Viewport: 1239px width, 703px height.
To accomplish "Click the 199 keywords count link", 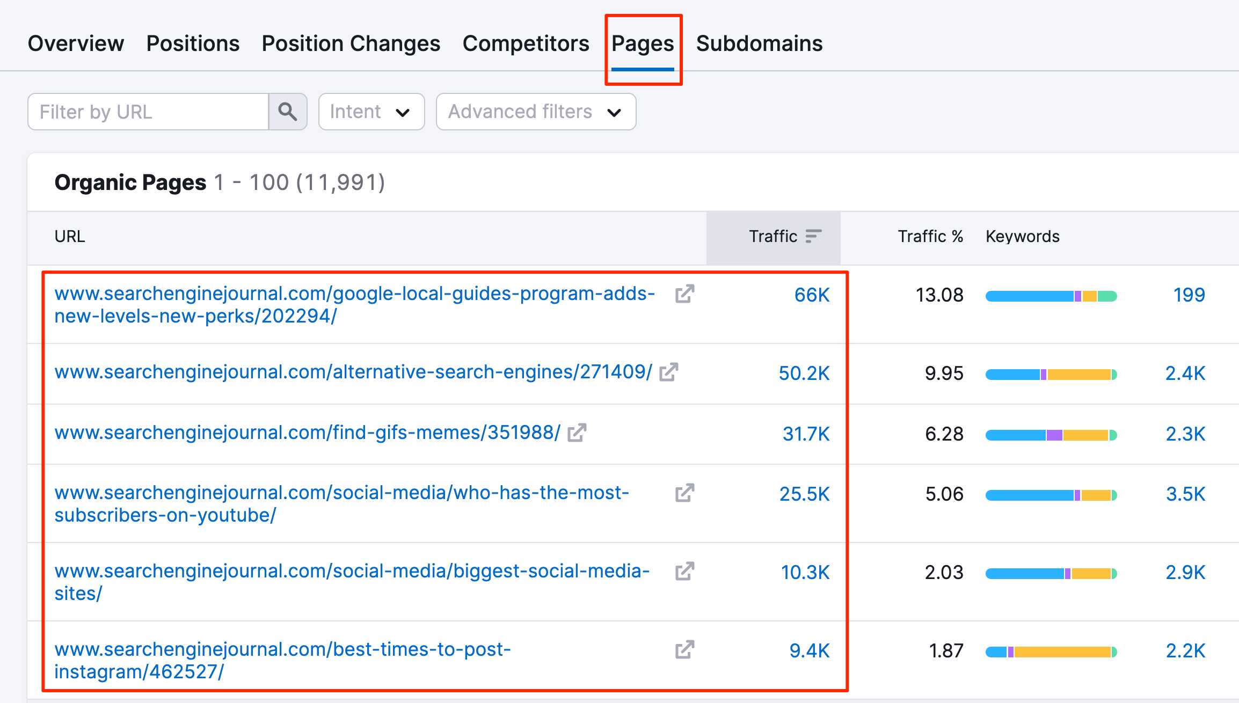I will coord(1189,295).
